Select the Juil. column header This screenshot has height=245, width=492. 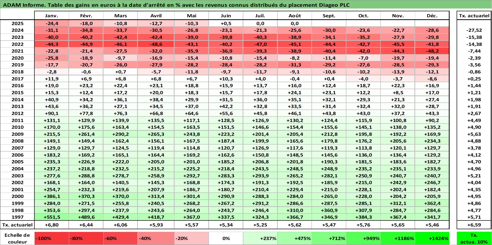[x=260, y=16]
